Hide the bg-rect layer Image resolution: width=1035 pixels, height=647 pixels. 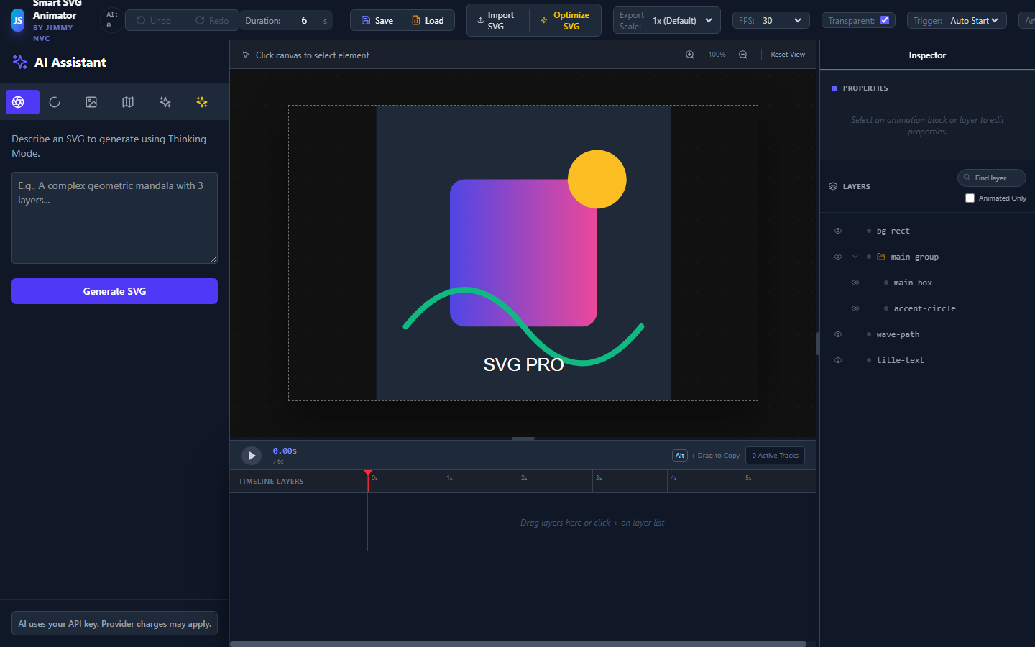click(838, 231)
